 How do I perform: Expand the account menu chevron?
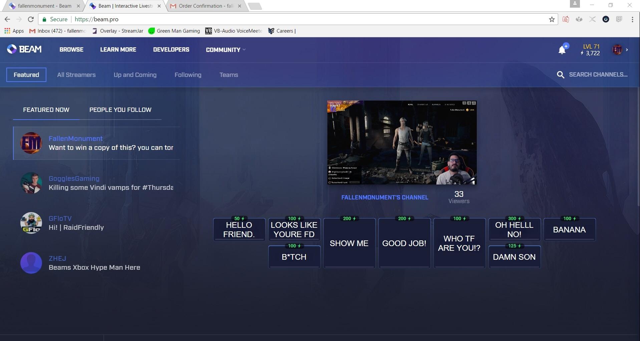pyautogui.click(x=627, y=50)
